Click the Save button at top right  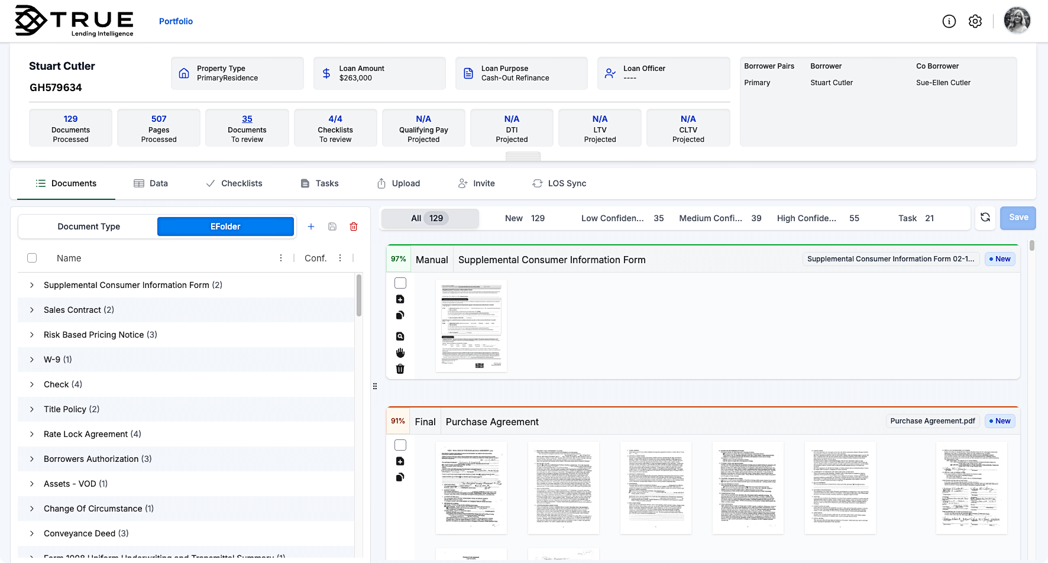click(x=1018, y=218)
